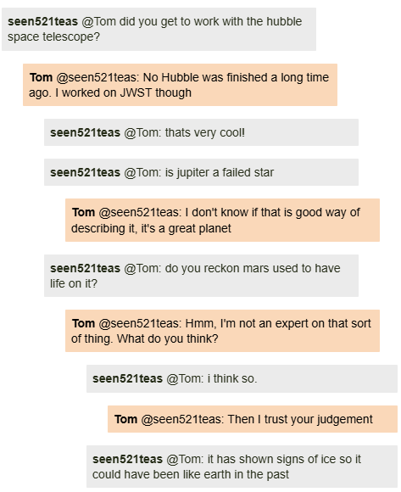401x492 pixels.
Task: Click Tom's 'Then I trust your judgement' reply
Action: (253, 419)
